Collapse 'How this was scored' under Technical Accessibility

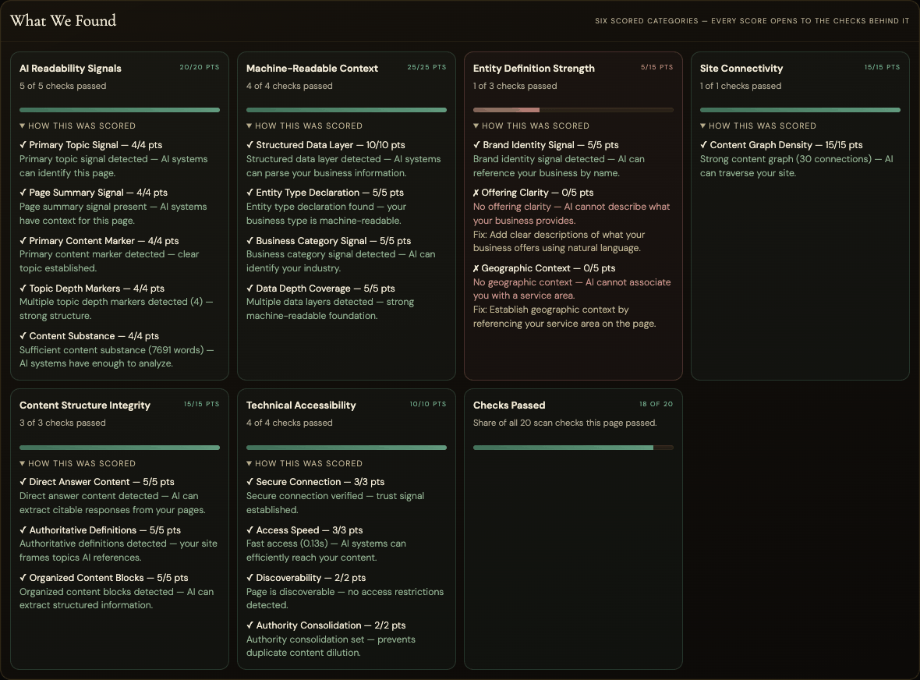tap(305, 463)
